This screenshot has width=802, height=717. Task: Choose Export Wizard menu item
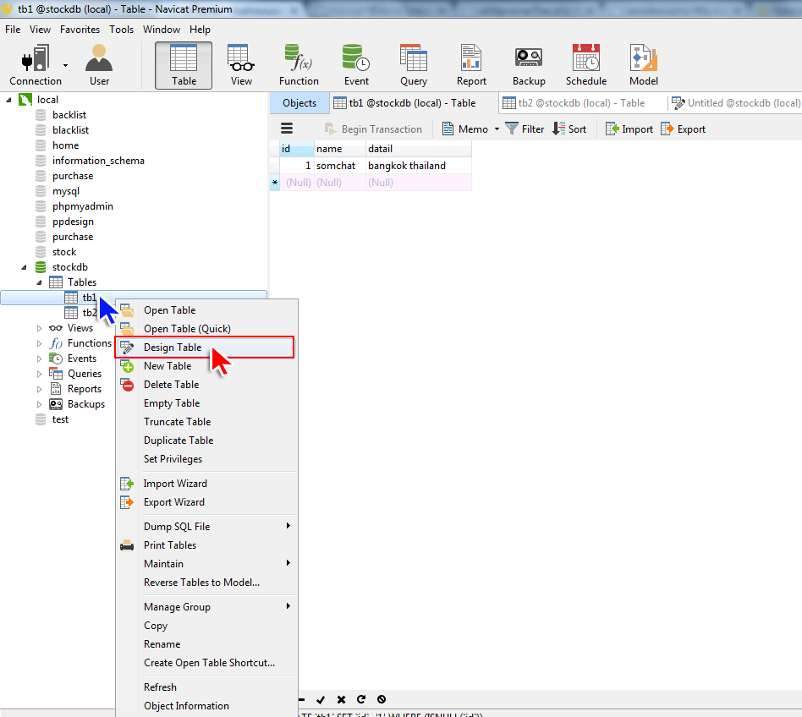click(206, 502)
